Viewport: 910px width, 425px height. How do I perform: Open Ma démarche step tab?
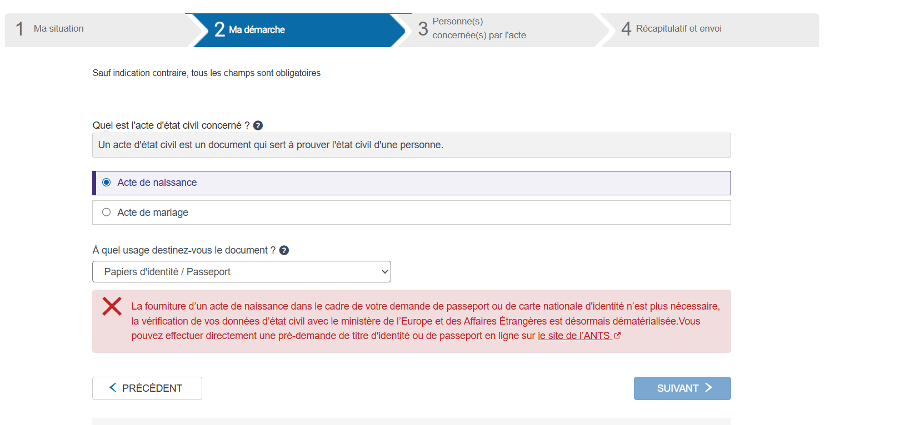[x=257, y=30]
